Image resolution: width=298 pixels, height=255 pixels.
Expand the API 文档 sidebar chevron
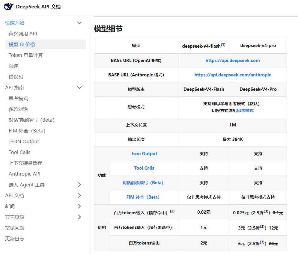coord(79,195)
